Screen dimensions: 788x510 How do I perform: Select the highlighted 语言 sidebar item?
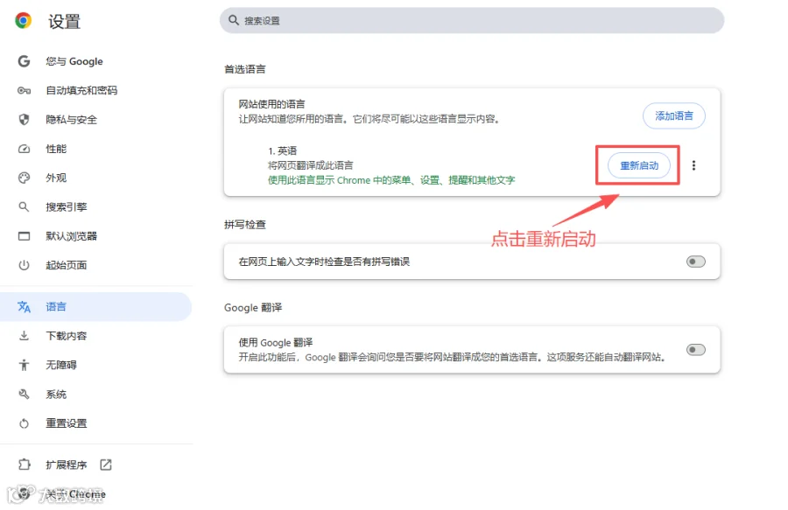[95, 307]
